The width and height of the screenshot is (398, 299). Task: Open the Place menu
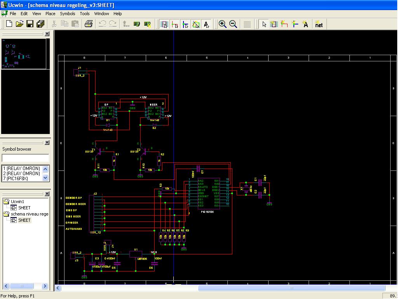click(x=51, y=14)
